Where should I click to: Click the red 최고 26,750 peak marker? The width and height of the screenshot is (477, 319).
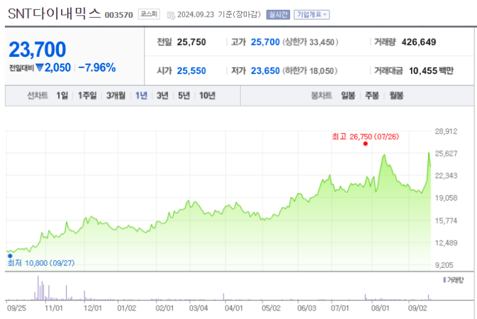(x=365, y=144)
